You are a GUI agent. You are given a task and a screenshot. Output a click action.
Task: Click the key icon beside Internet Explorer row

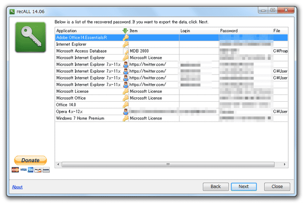pos(126,44)
